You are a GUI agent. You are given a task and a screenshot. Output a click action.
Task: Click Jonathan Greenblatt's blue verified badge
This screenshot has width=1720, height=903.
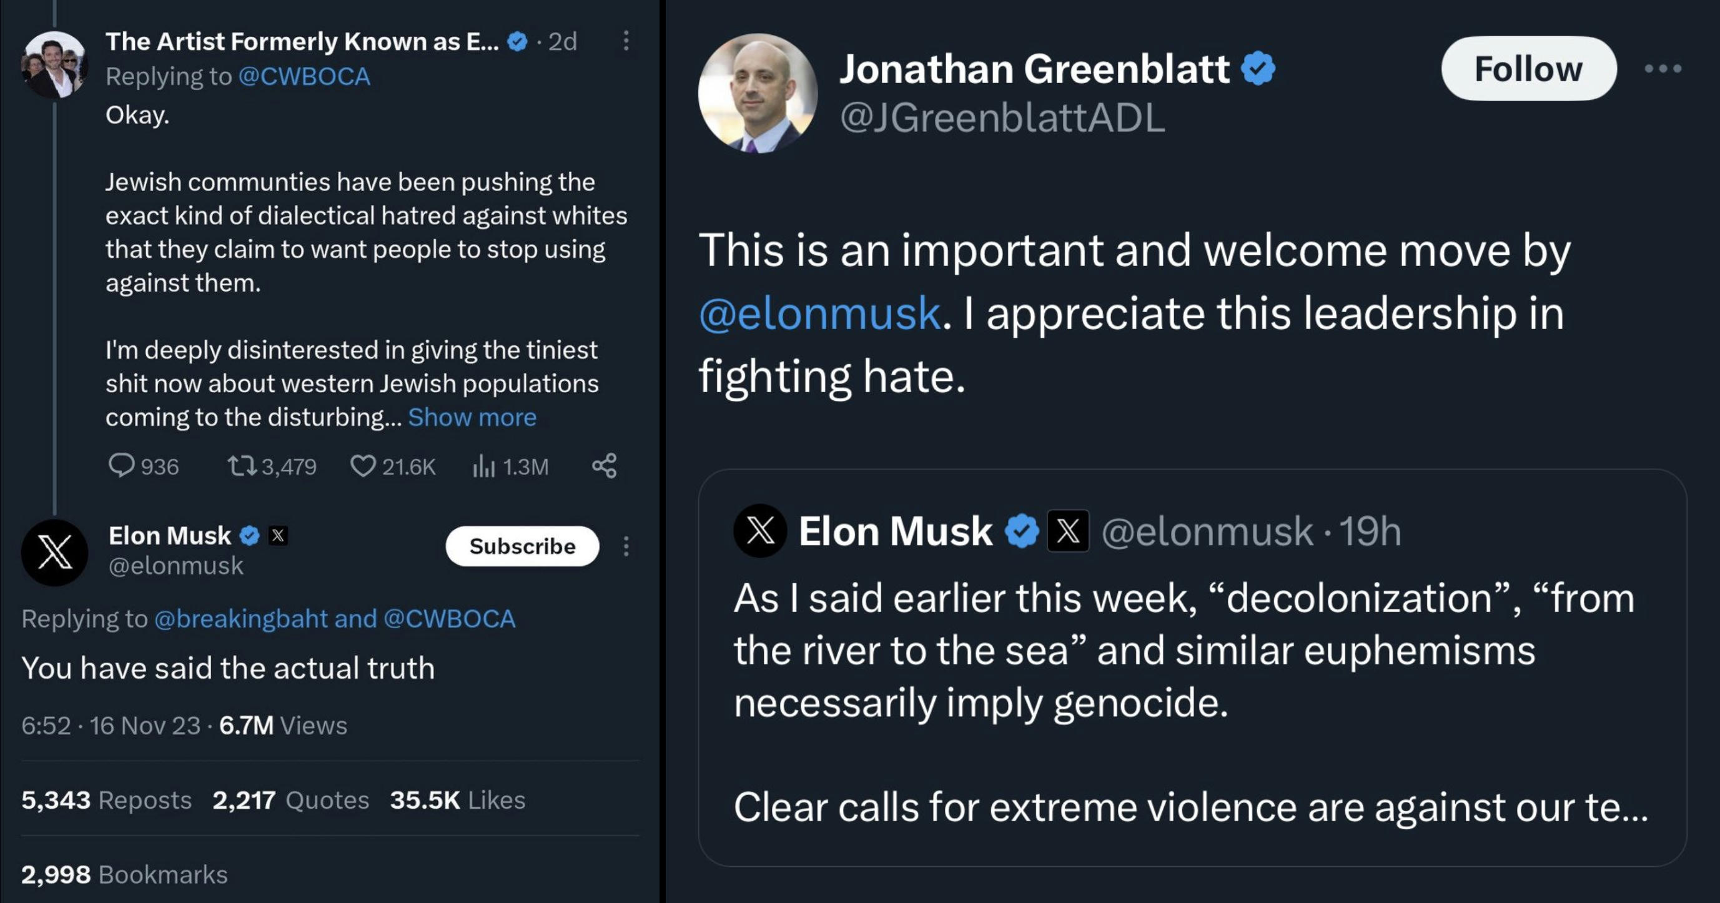point(1258,69)
